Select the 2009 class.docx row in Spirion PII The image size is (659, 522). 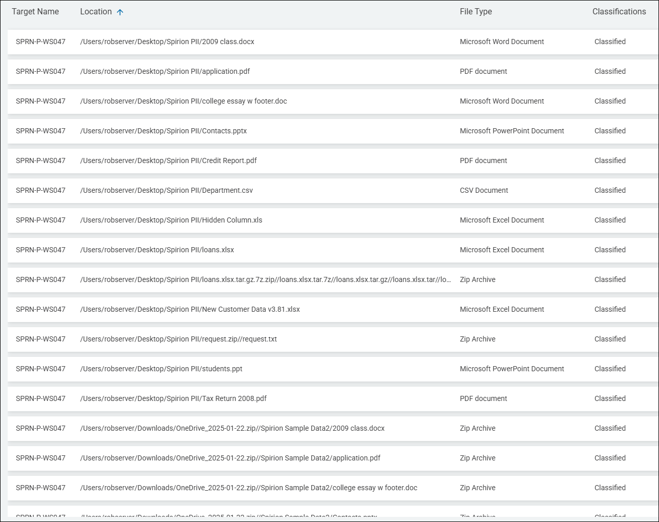[167, 42]
